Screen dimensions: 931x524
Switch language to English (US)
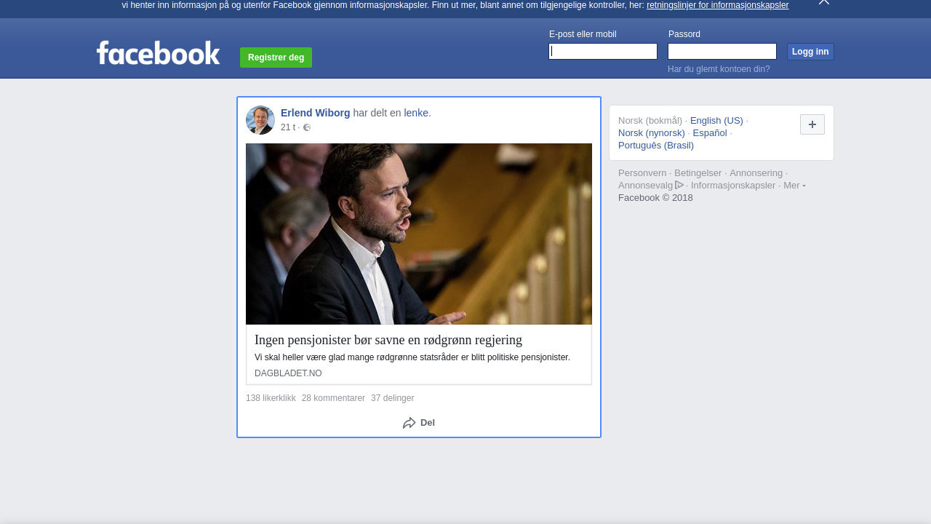tap(716, 121)
